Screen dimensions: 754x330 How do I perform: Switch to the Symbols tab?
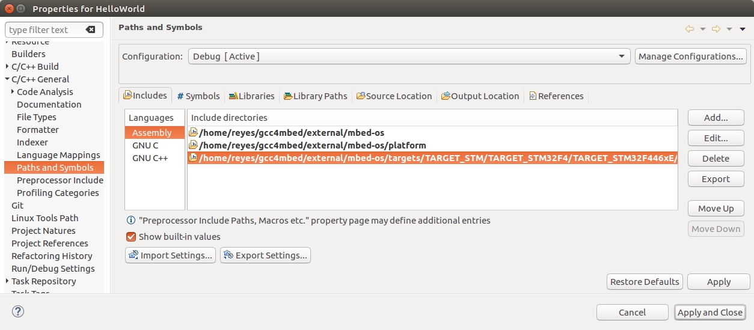[198, 96]
